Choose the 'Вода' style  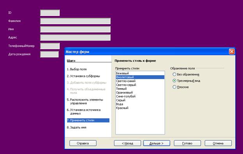click(x=140, y=104)
